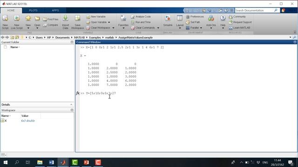298x167 pixels.
Task: Expand the Clear Commands dropdown
Action: (158, 28)
